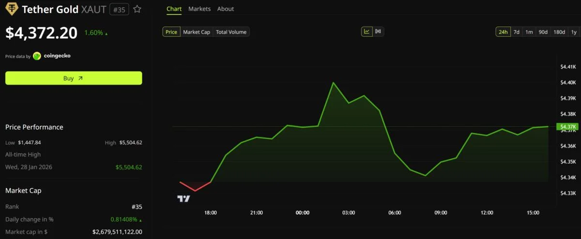Select the 1y time range
Viewport: 581px width, 239px height.
coord(574,32)
